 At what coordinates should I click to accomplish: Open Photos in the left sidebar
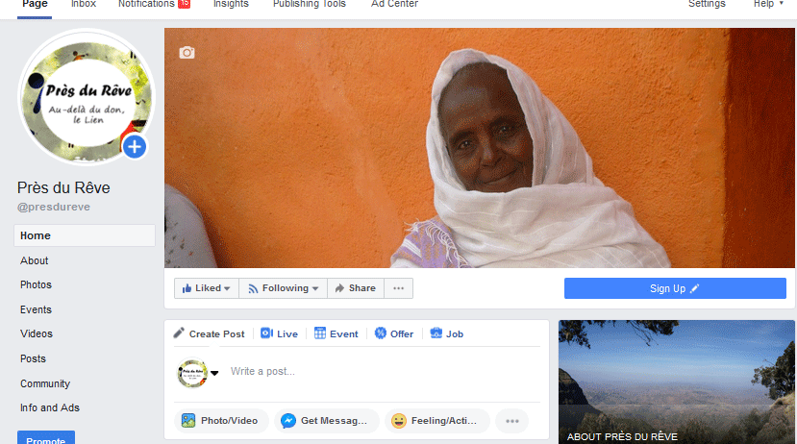click(x=37, y=285)
